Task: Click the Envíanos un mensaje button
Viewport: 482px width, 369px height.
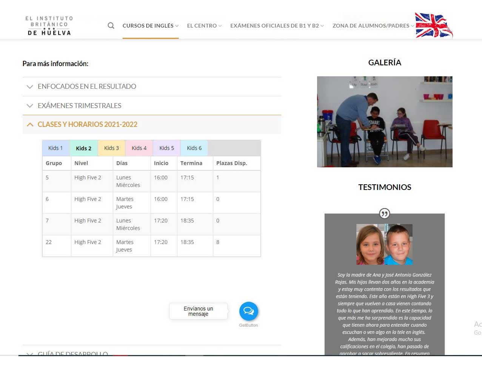Action: coord(198,311)
